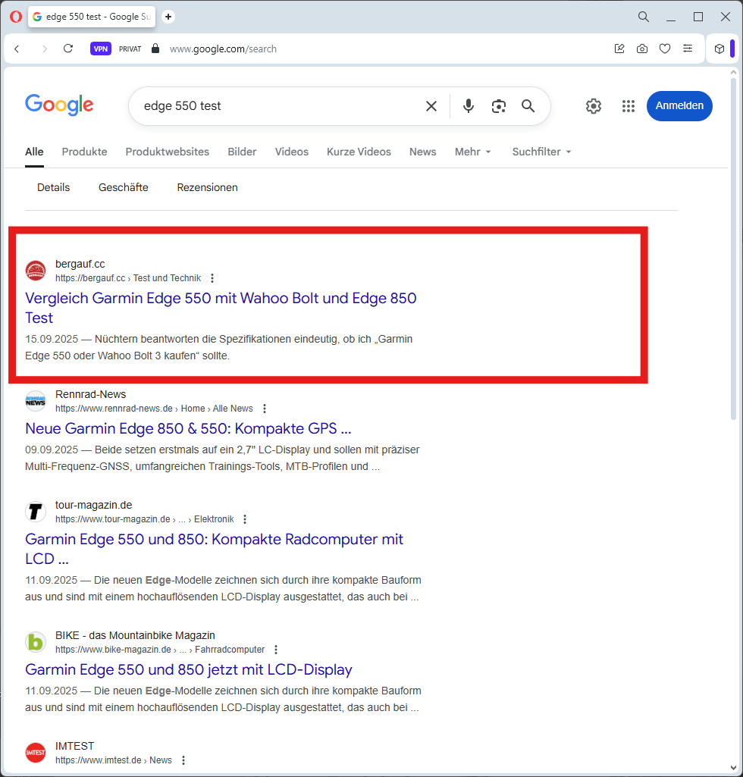Open the Suchfilter dropdown

[541, 152]
